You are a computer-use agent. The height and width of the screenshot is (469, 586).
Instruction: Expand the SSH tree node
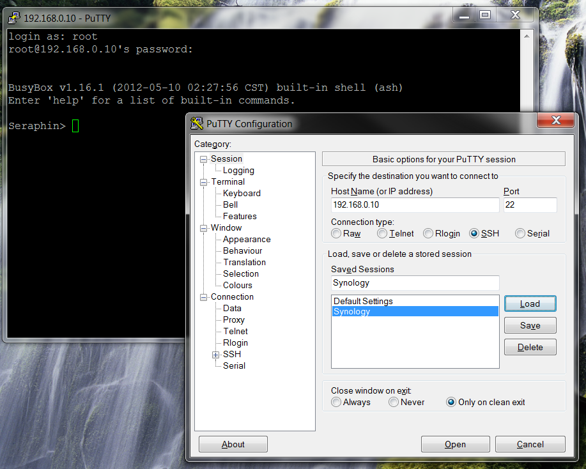pos(215,355)
